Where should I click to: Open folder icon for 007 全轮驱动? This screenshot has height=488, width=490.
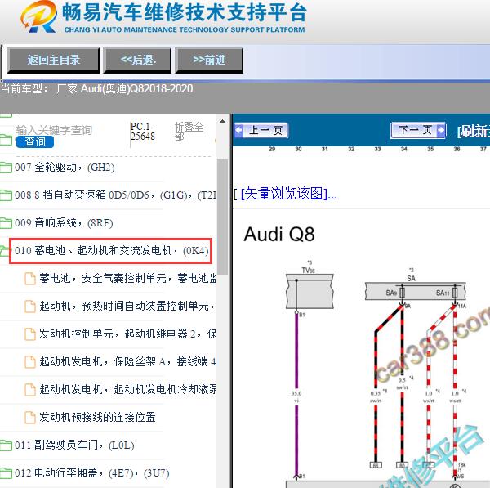(6, 168)
